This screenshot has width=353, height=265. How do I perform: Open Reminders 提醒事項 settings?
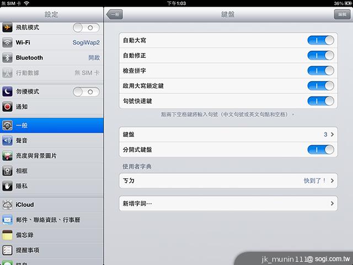tap(51, 250)
